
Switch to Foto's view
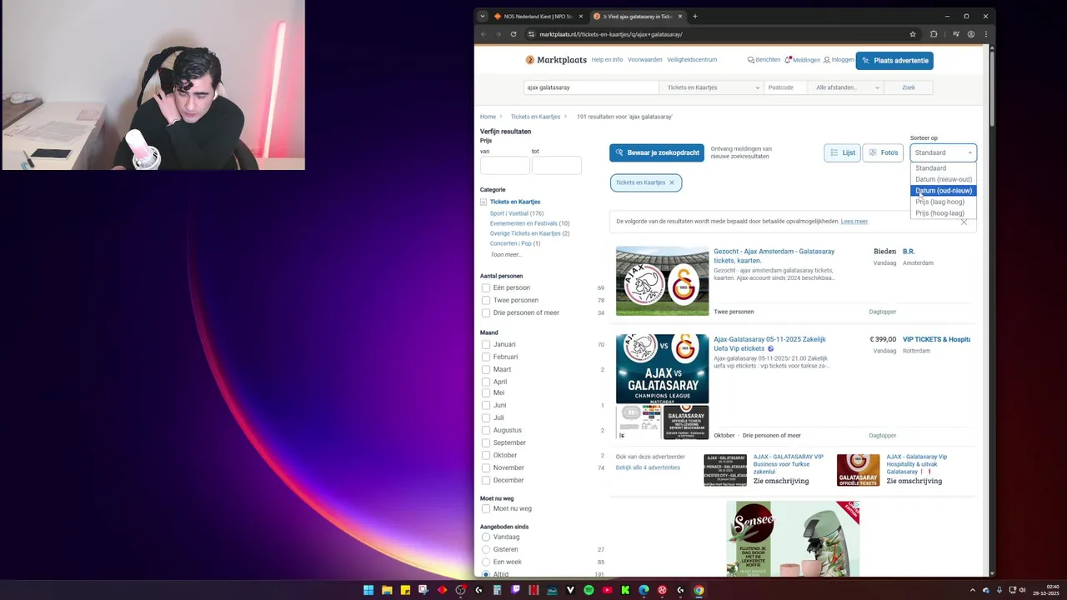click(x=883, y=152)
